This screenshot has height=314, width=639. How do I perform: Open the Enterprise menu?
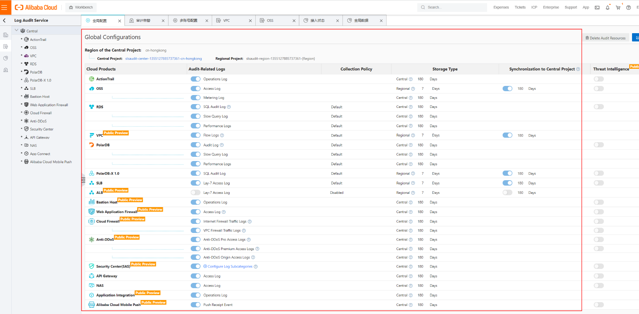click(x=551, y=7)
